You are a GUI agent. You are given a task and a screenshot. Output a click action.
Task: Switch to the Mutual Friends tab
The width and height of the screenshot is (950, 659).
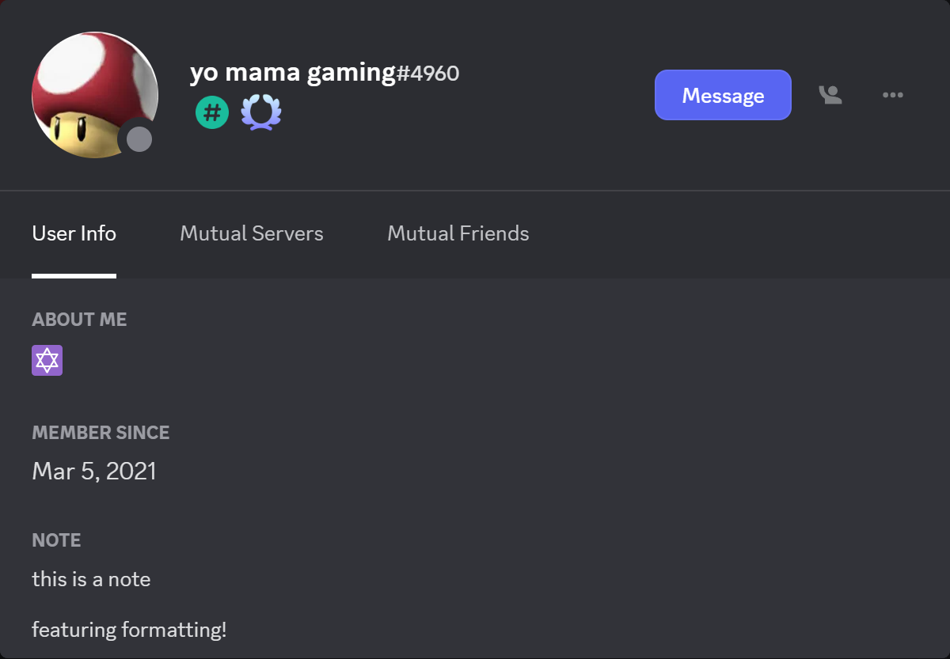click(x=458, y=233)
